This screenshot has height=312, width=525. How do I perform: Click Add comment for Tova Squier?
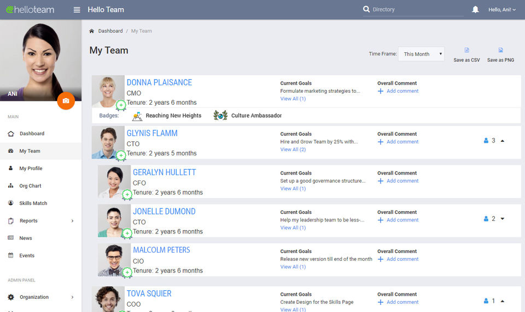[x=402, y=302]
